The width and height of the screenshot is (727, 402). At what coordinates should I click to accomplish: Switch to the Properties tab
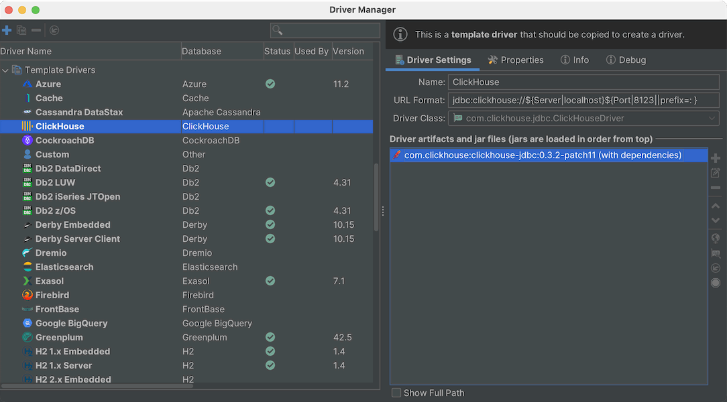[515, 60]
